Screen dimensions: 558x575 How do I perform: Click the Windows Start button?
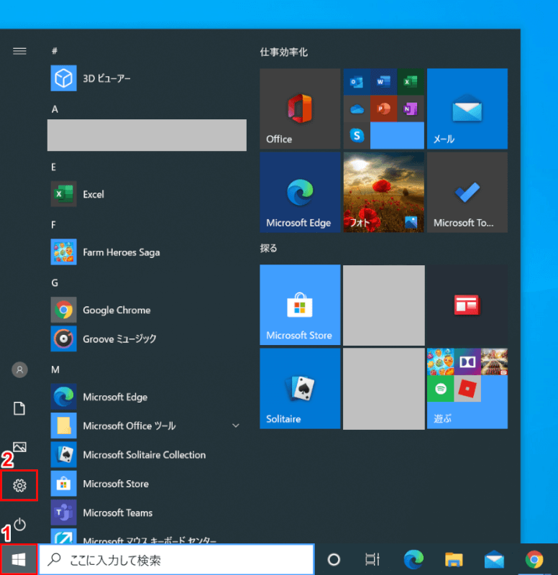tap(19, 560)
